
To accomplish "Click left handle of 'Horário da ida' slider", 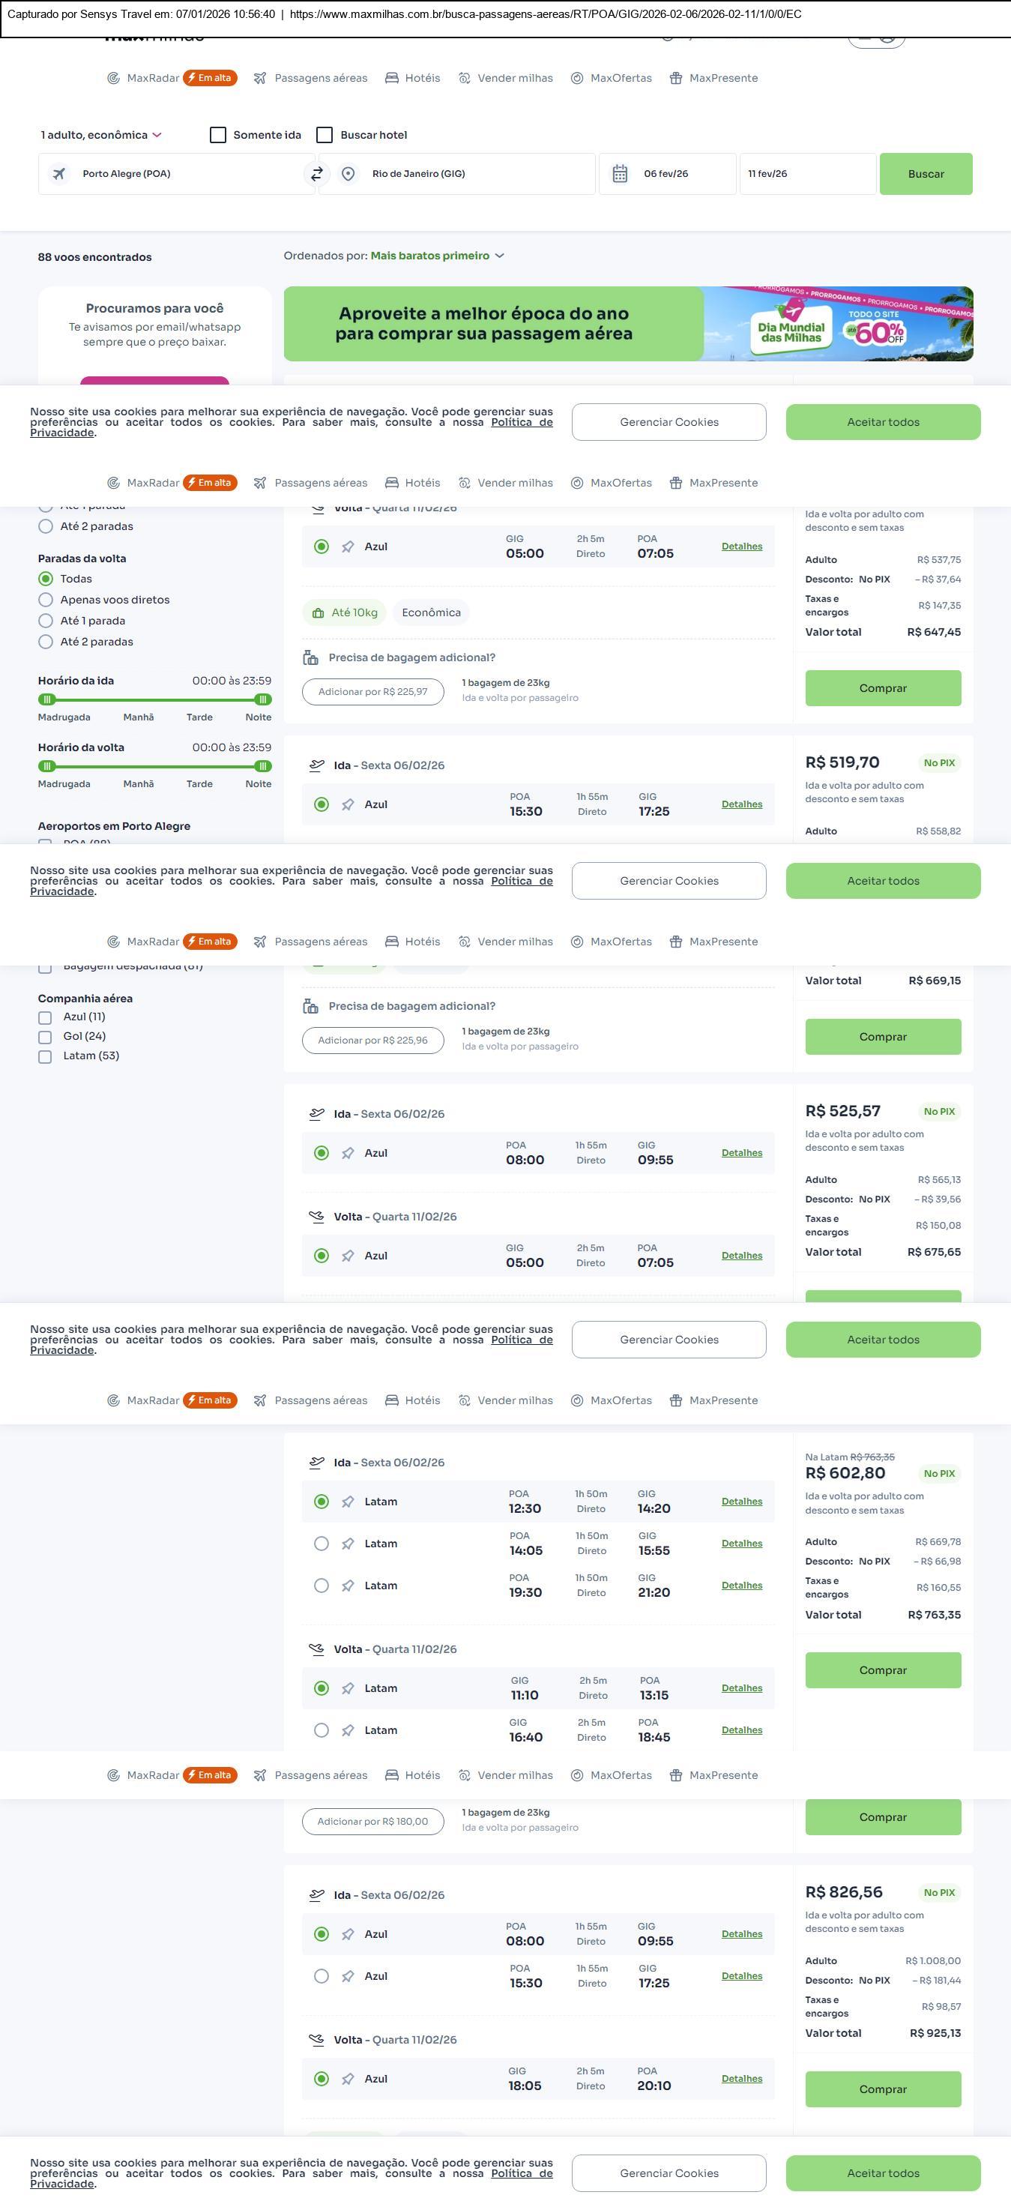I will point(48,699).
